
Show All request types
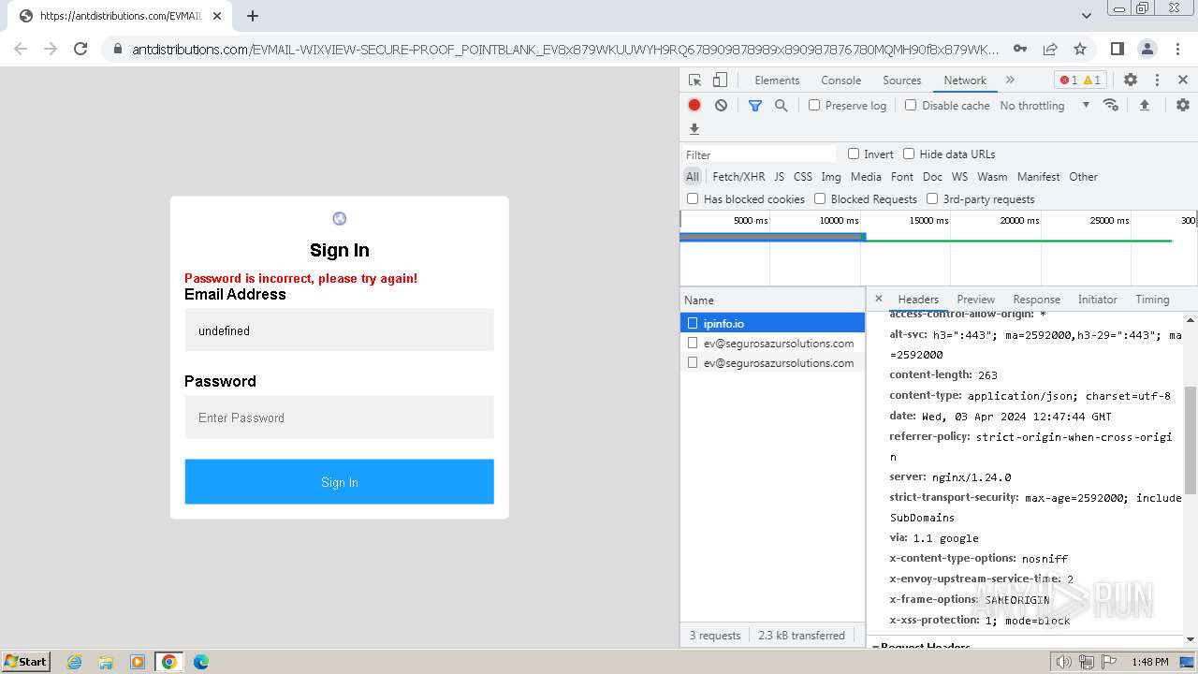(692, 176)
